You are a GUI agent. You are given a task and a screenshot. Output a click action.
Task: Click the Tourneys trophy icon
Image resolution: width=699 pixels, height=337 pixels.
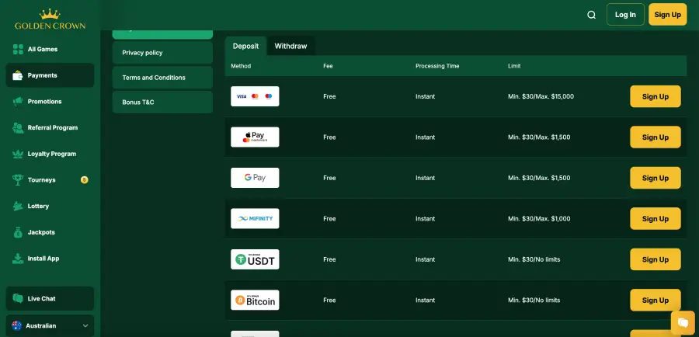17,180
